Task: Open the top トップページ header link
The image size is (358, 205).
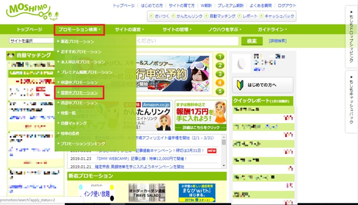Action: 124,6
